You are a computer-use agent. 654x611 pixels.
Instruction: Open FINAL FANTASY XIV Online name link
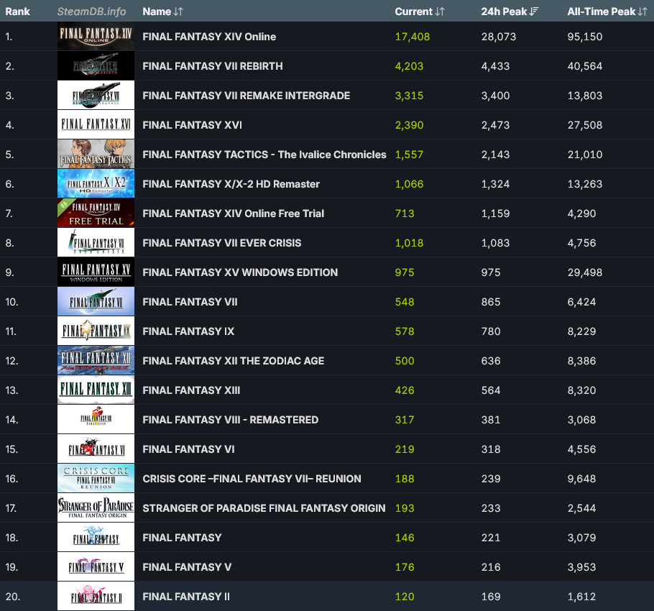(x=209, y=37)
